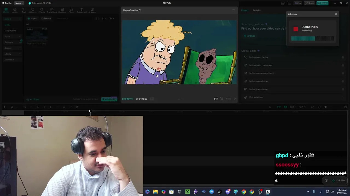The height and width of the screenshot is (196, 350).
Task: Open the media filter dropdown
Action: click(x=111, y=19)
